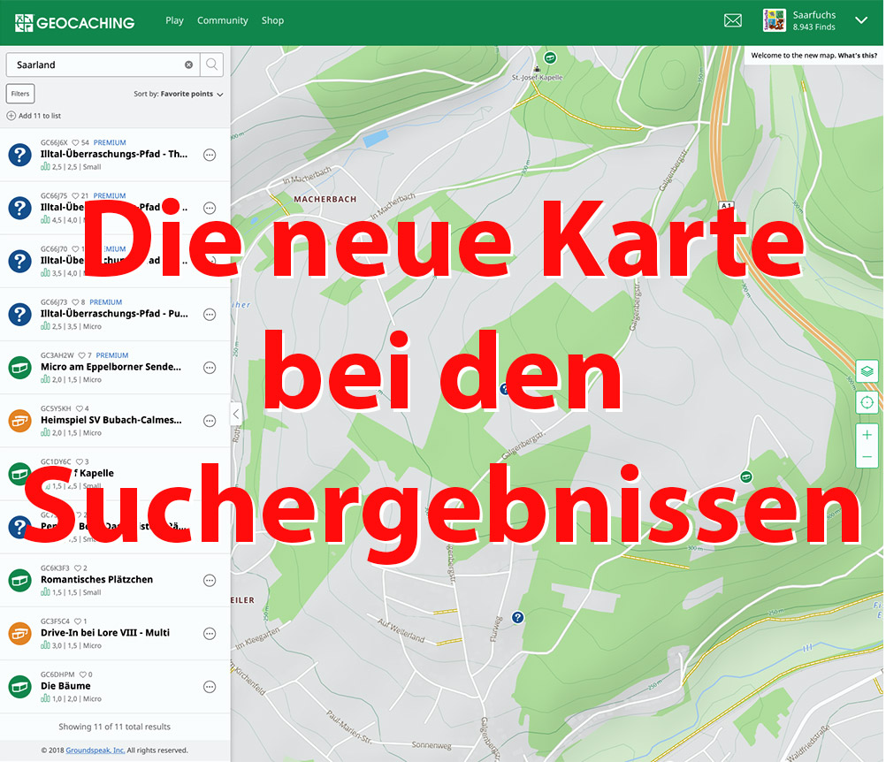
Task: Open the Shop menu
Action: pos(272,20)
